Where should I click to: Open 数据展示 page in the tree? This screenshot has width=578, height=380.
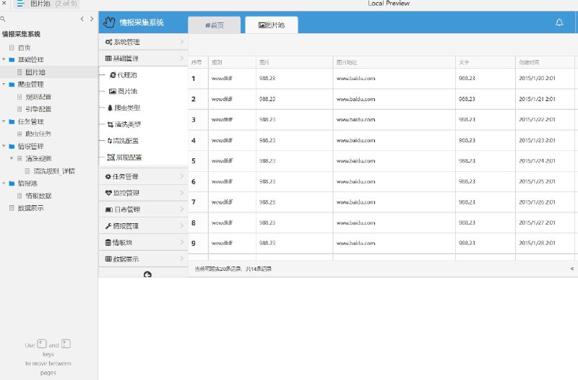[30, 208]
